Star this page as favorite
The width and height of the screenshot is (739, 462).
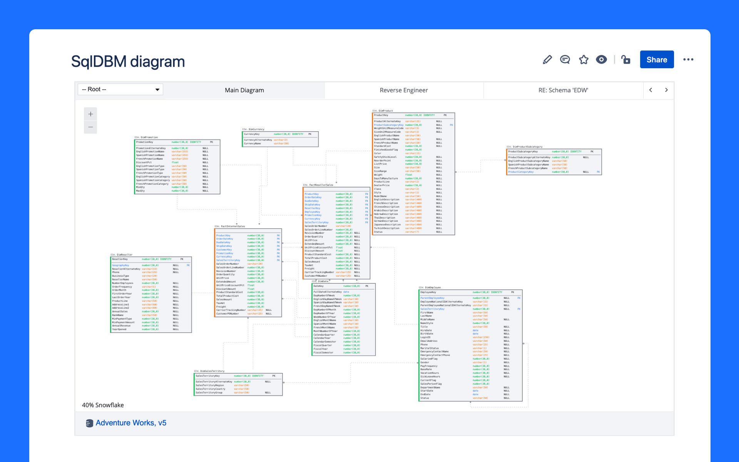[584, 60]
